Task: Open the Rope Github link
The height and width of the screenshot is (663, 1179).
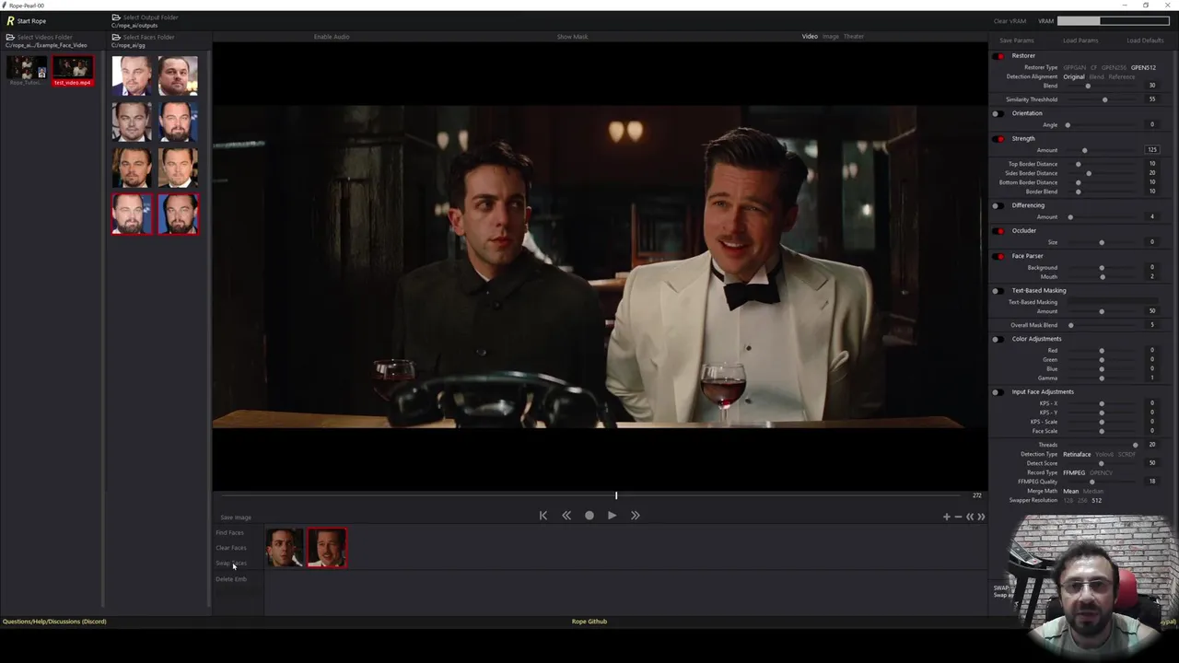Action: pyautogui.click(x=589, y=622)
